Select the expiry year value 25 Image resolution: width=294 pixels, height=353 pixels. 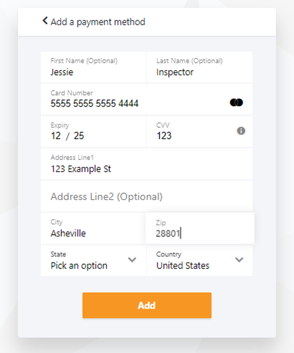(79, 136)
